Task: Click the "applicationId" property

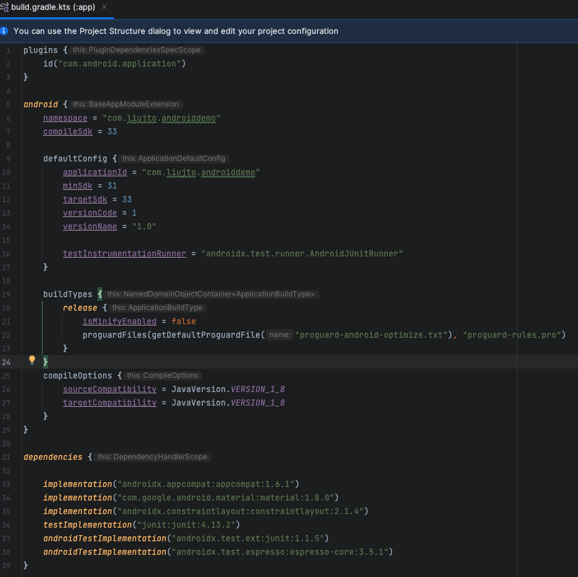Action: coord(95,172)
